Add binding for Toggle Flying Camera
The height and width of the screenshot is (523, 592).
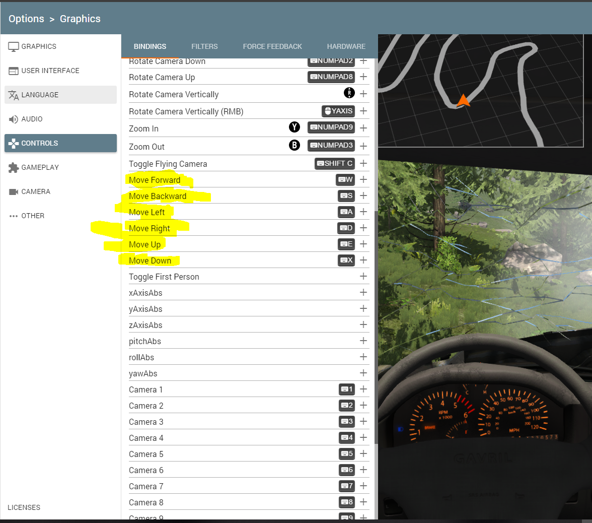point(363,163)
